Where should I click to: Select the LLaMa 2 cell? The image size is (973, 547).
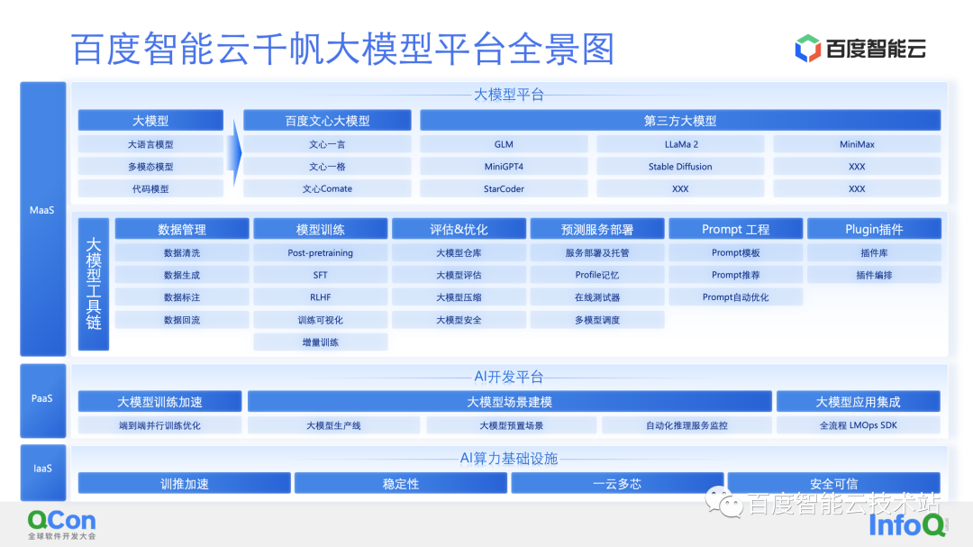[681, 144]
